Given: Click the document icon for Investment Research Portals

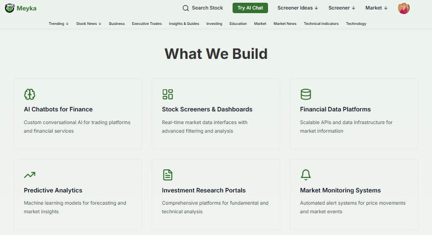Looking at the screenshot, I should [168, 175].
